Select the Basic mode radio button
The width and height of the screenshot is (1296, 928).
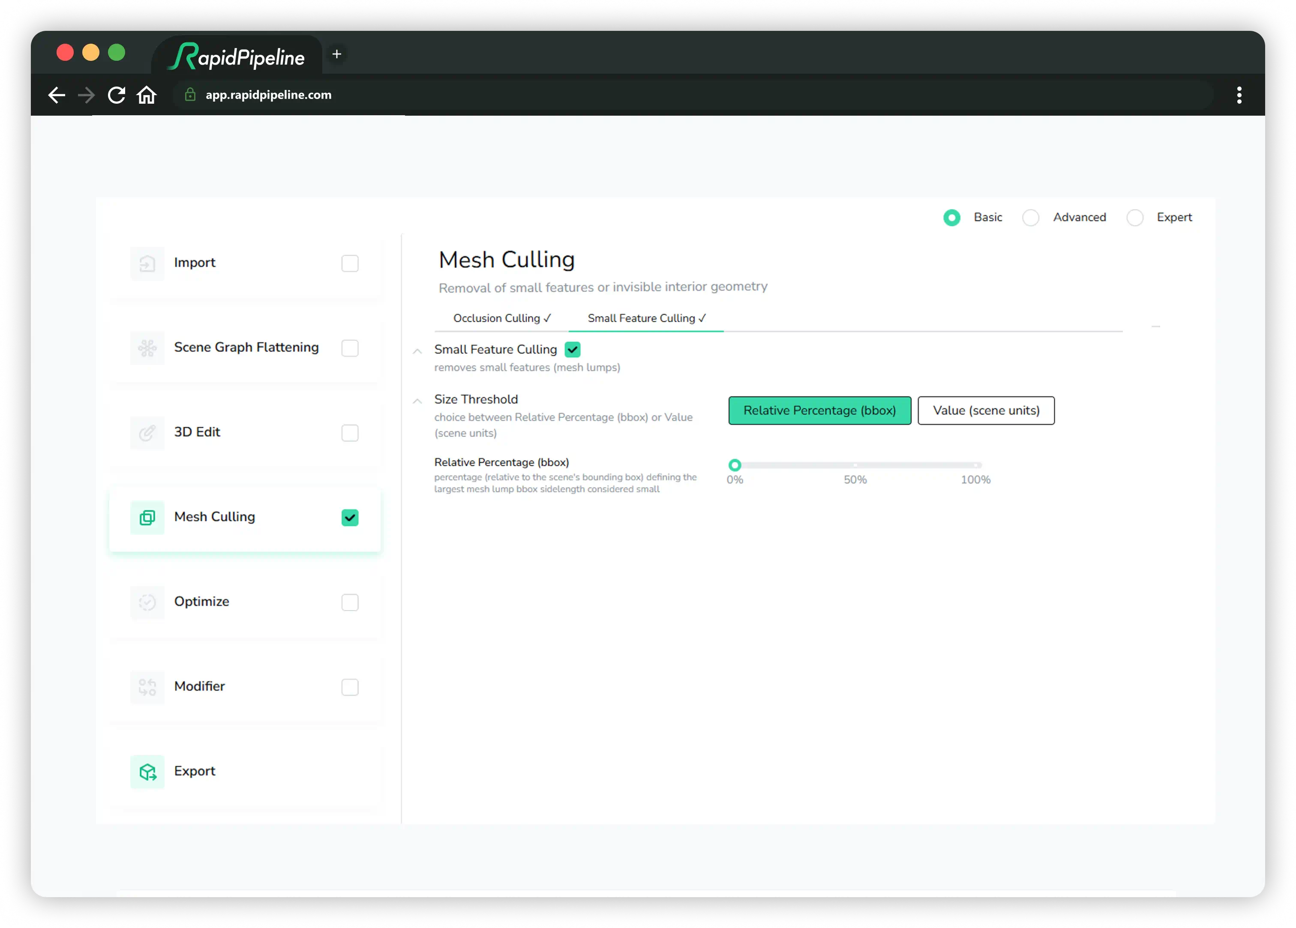(951, 218)
